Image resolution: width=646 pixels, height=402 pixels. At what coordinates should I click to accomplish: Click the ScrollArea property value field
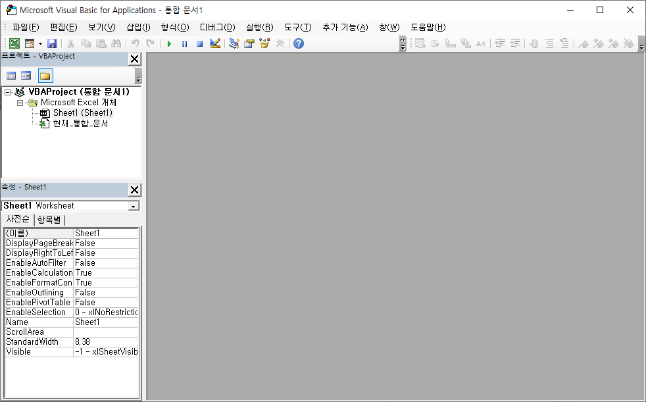[x=105, y=332]
